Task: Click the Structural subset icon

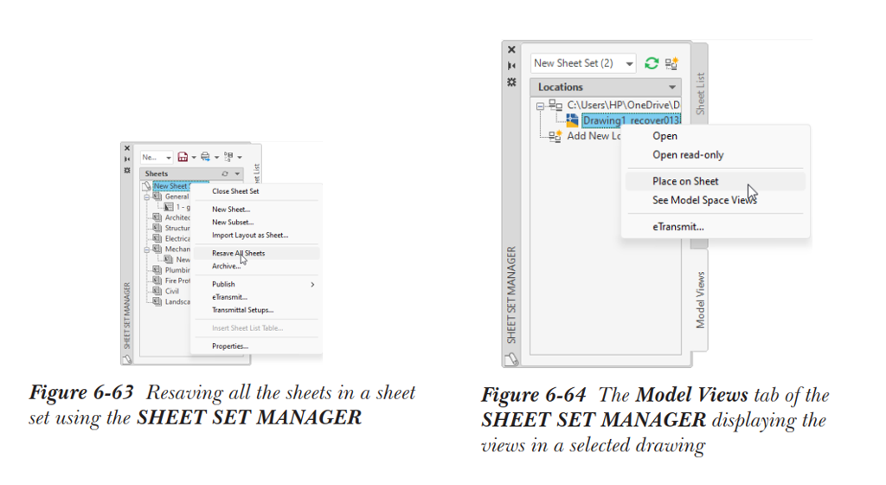Action: (x=157, y=228)
